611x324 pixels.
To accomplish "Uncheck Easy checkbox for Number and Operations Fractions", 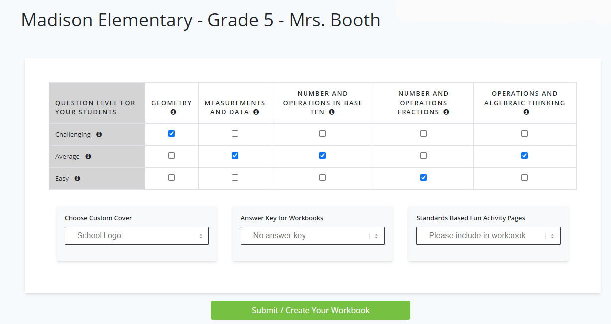I will click(424, 178).
